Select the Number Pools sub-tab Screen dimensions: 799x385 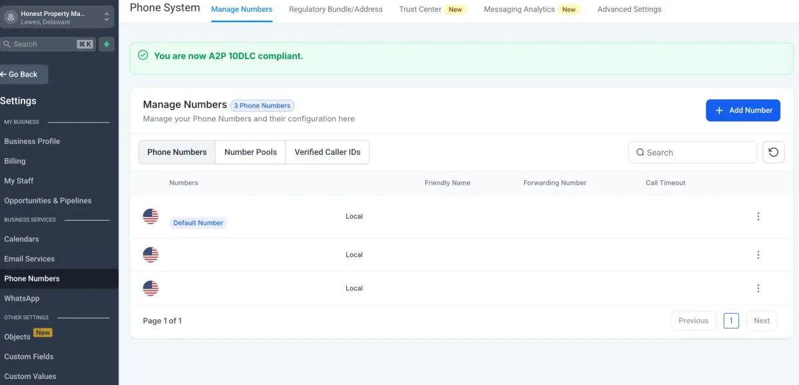click(250, 152)
